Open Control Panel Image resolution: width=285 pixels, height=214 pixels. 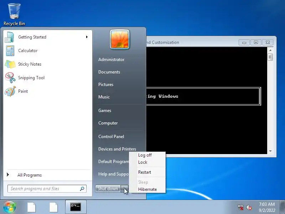click(111, 137)
